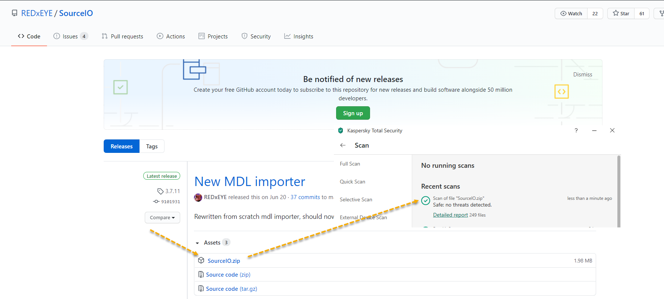Viewport: 664px width, 299px height.
Task: Click the Issues count badge 4
Action: click(84, 36)
